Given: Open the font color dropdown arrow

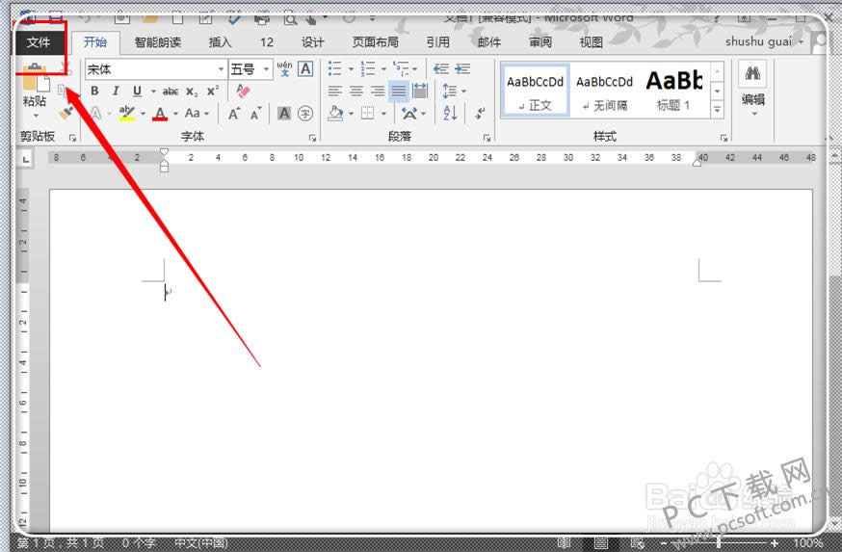Looking at the screenshot, I should (x=175, y=114).
